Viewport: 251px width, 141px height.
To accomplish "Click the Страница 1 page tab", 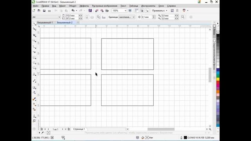I will pyautogui.click(x=79, y=129).
